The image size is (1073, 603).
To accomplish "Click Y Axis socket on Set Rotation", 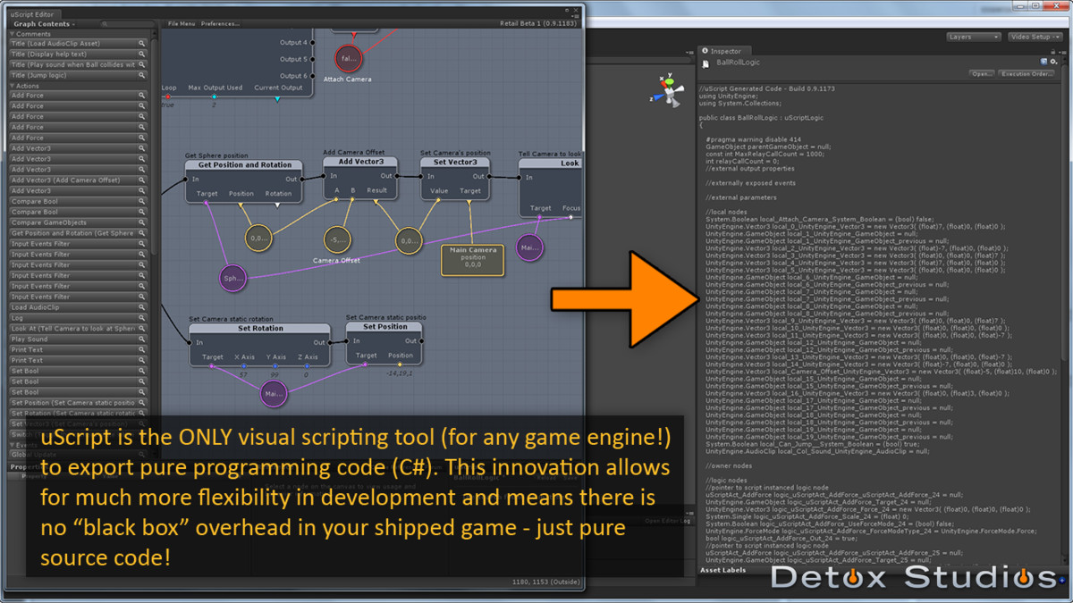I will tap(275, 366).
